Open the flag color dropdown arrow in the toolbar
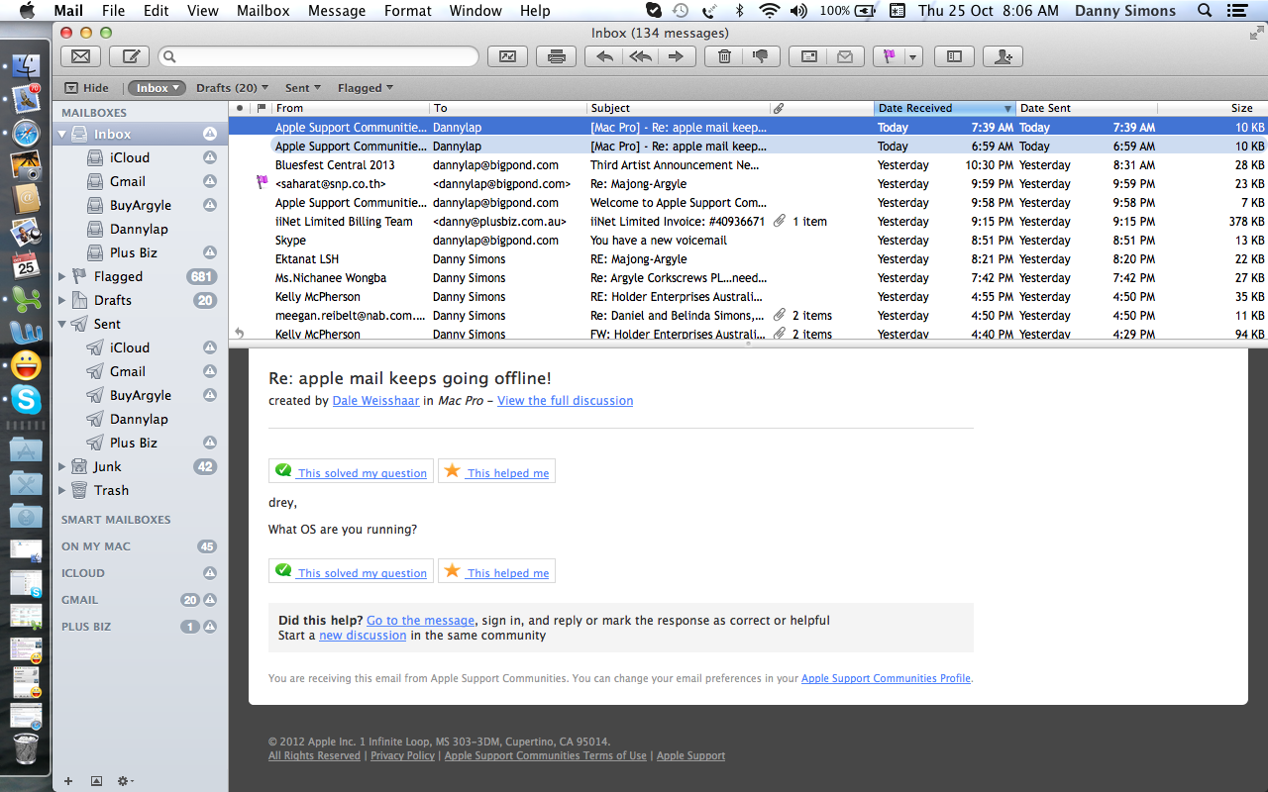The height and width of the screenshot is (792, 1268). (x=912, y=56)
